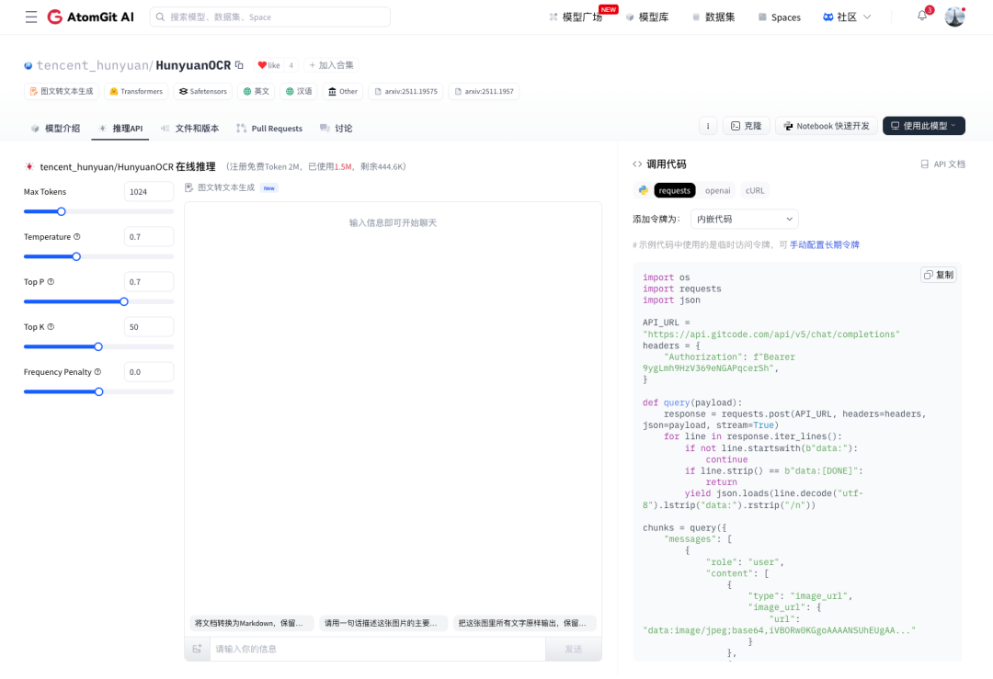
Task: Click the 图文转文本生成 tag
Action: tap(62, 91)
